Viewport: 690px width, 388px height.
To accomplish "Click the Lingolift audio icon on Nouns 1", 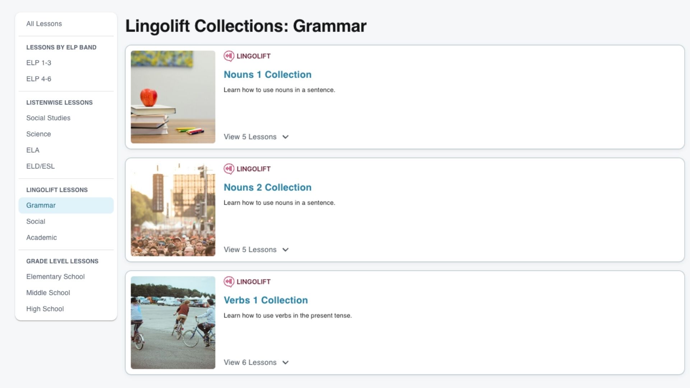I will [229, 56].
